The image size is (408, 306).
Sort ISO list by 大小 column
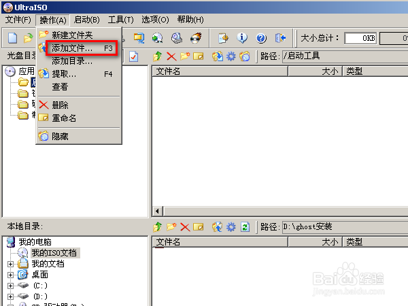pyautogui.click(x=316, y=71)
